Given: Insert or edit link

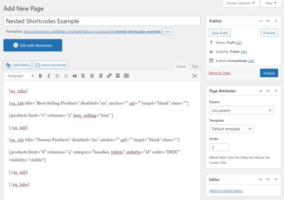Looking at the screenshot, I should pyautogui.click(x=109, y=76).
